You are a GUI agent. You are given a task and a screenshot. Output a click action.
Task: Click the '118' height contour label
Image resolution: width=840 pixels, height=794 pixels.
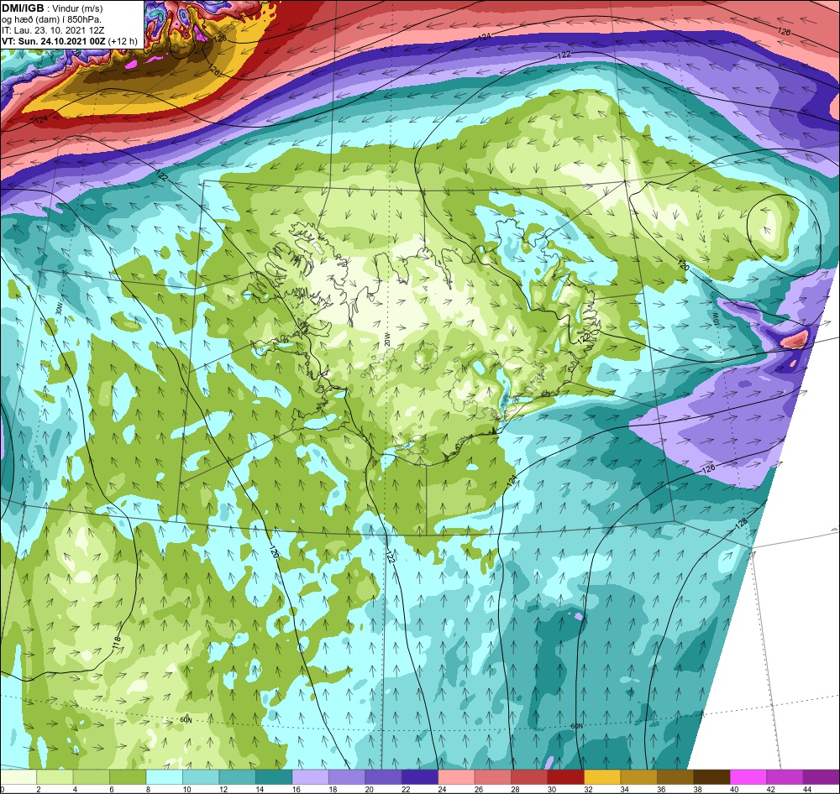[x=117, y=643]
